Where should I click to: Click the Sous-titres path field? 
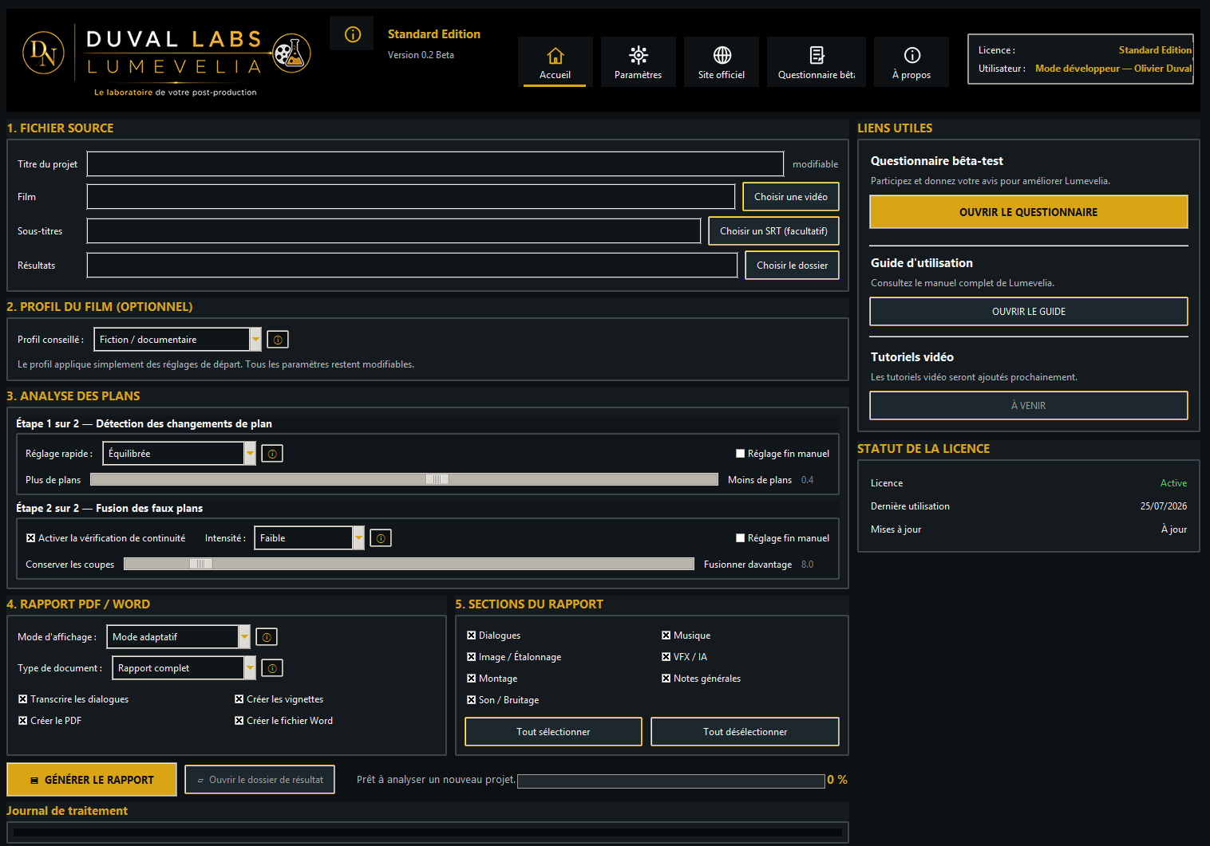tap(393, 231)
